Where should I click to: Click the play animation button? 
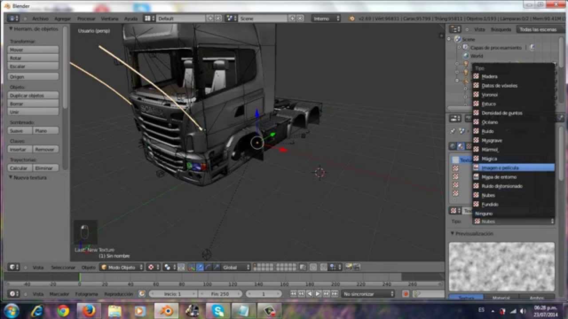(318, 294)
